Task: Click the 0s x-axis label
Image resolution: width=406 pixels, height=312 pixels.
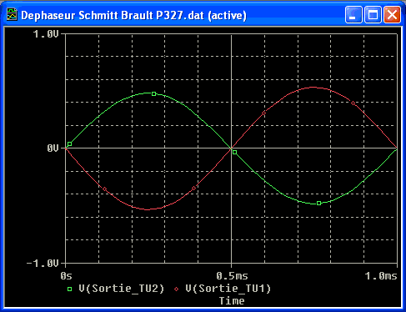Action: pyautogui.click(x=66, y=276)
